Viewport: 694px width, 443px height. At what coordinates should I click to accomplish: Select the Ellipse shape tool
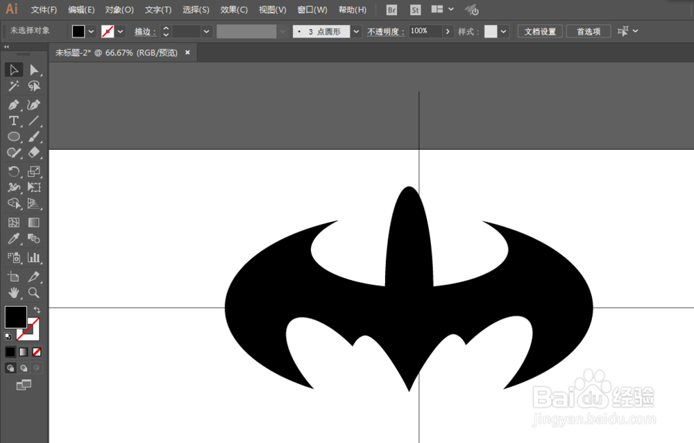(x=14, y=137)
